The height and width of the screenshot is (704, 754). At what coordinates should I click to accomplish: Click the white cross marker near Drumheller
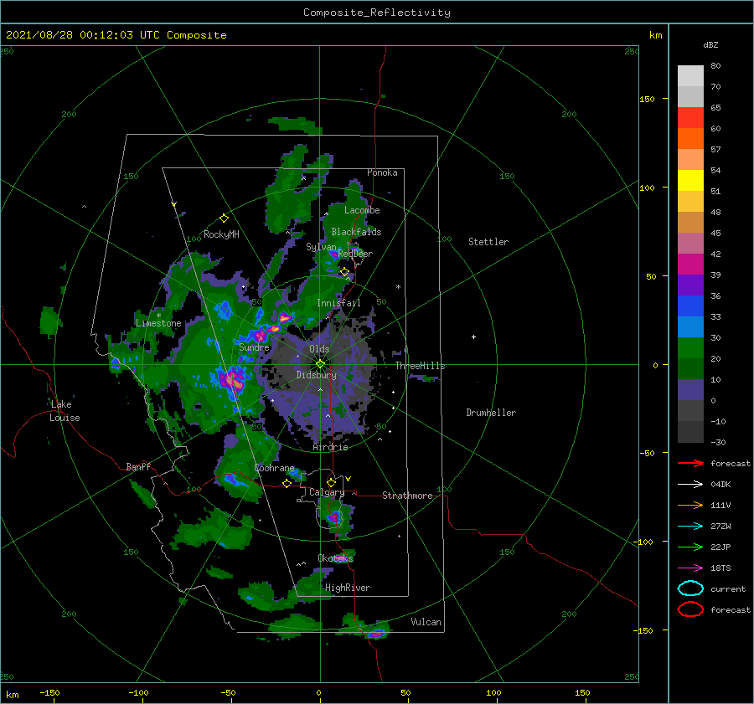click(473, 337)
